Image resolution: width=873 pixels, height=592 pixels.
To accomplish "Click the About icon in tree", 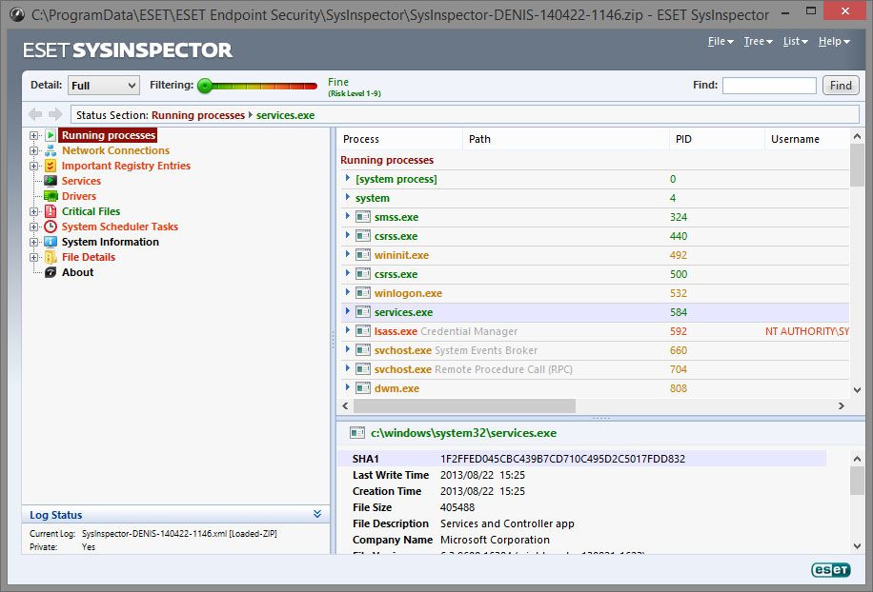I will [51, 272].
